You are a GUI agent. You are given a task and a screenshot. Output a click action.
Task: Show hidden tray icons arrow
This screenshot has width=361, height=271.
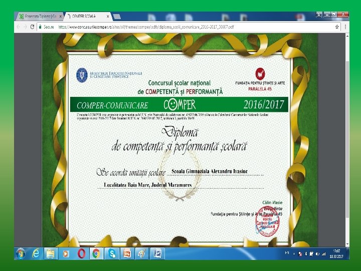[294, 254]
